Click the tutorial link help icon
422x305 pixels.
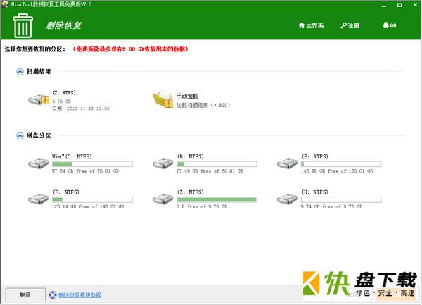tap(53, 294)
